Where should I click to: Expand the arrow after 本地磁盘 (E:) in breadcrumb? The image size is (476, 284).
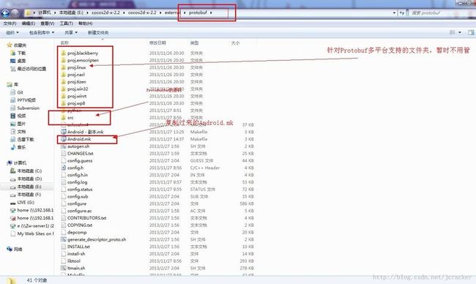click(x=87, y=12)
